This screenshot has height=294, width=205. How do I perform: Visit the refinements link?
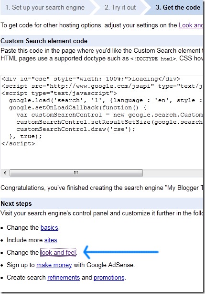pyautogui.click(x=64, y=277)
